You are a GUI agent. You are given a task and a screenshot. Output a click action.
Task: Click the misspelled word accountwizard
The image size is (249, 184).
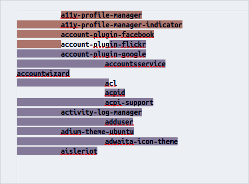coord(43,73)
